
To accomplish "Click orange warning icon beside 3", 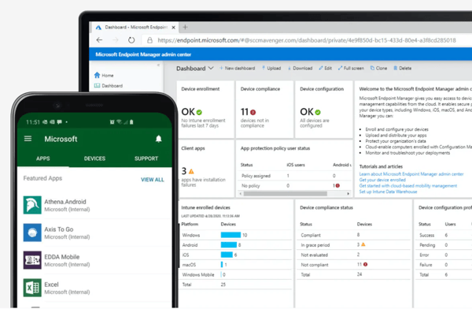I will 191,171.
